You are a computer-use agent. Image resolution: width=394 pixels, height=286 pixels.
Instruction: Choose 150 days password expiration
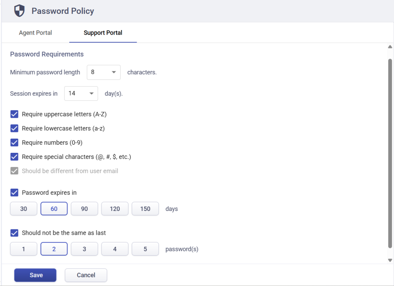(145, 209)
